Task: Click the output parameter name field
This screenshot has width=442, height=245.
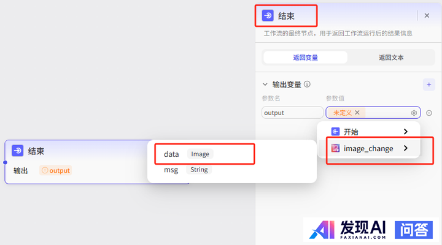Action: (292, 113)
